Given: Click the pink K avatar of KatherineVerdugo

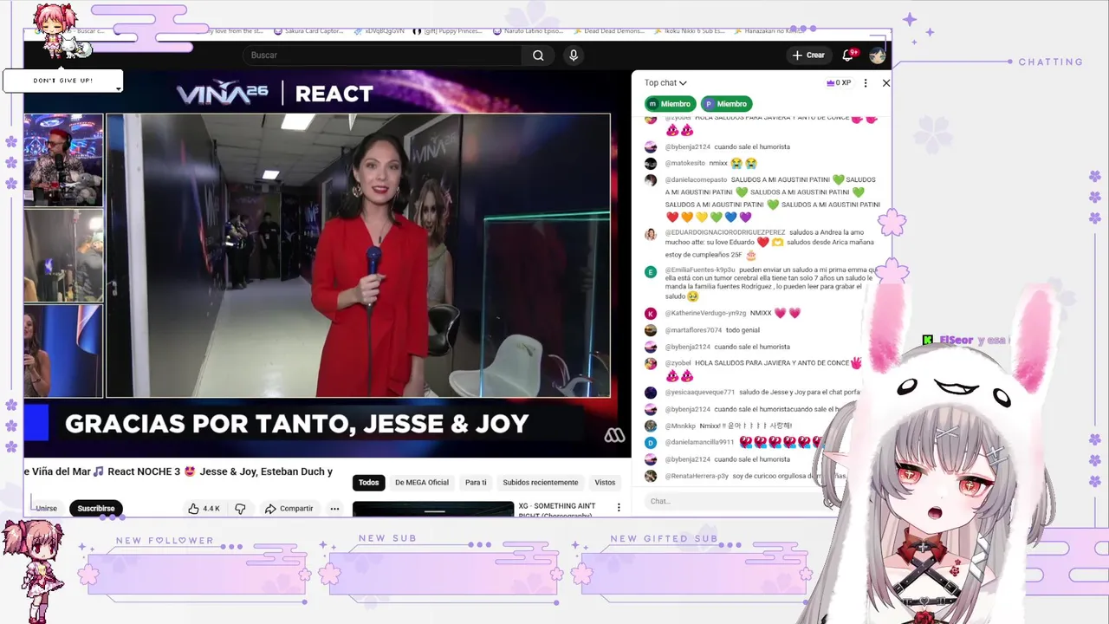Looking at the screenshot, I should point(651,314).
